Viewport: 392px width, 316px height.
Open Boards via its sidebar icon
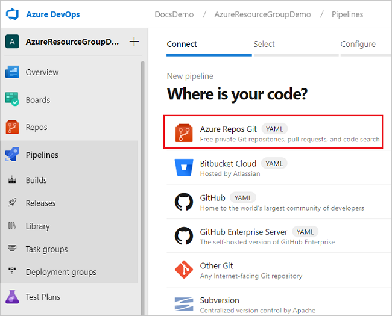point(13,100)
